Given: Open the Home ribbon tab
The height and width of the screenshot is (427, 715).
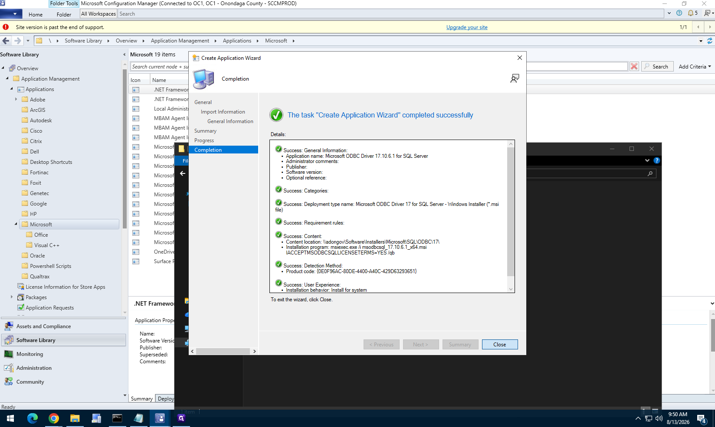Looking at the screenshot, I should coord(36,14).
